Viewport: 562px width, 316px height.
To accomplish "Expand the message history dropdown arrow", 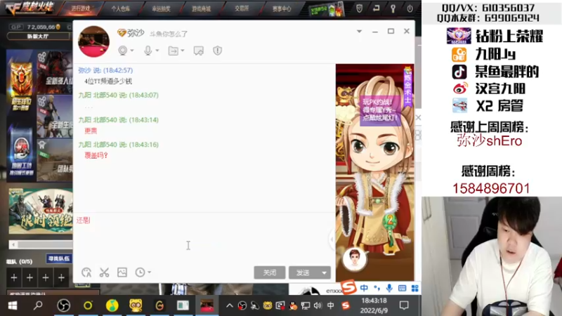I will pos(150,272).
